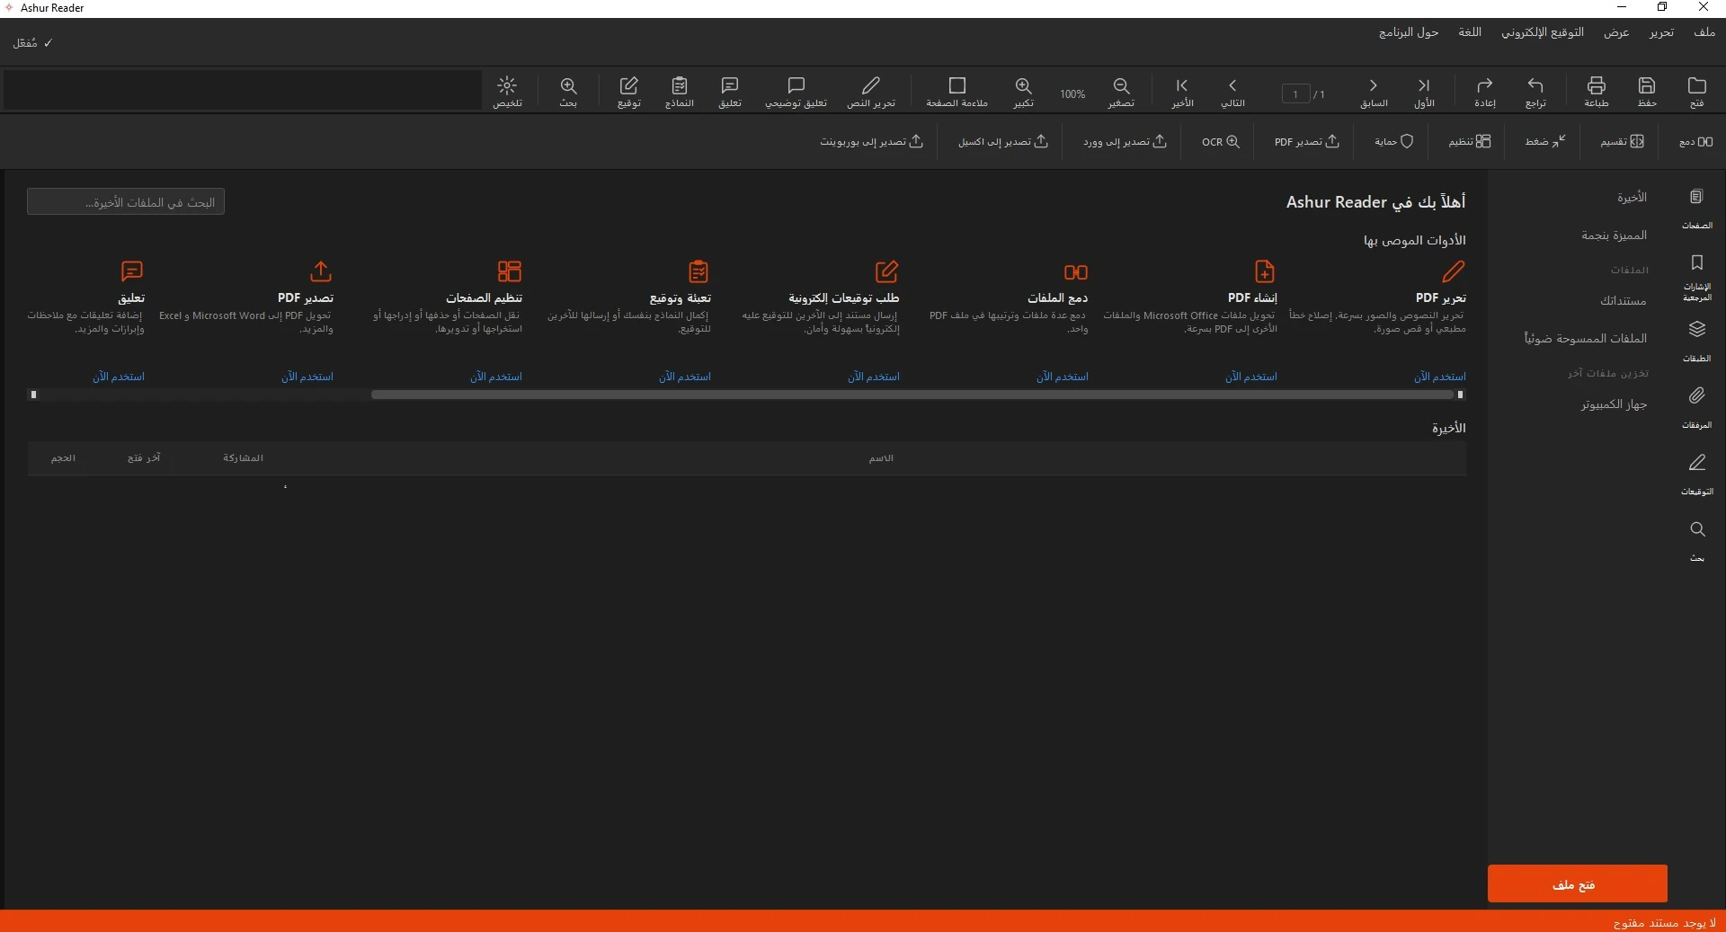The image size is (1726, 932).
Task: Open the Edit (تحرير) menu
Action: (x=1661, y=32)
